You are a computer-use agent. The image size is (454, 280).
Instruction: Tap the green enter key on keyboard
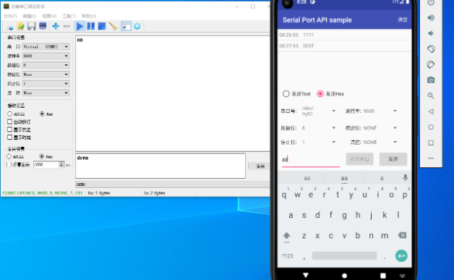click(x=401, y=256)
